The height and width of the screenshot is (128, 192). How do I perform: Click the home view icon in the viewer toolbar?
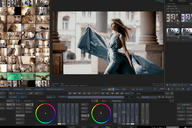pos(169,89)
